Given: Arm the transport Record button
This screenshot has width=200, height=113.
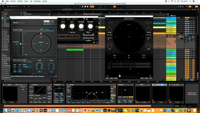Looking at the screenshot, I should (87, 7).
